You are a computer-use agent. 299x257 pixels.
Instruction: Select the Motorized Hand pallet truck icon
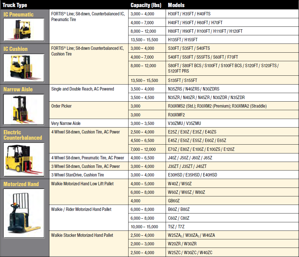click(x=24, y=213)
